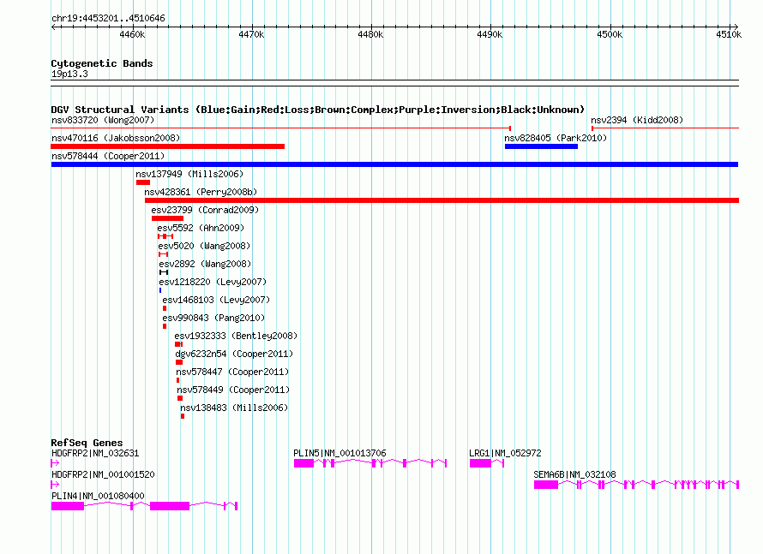Click the LRG1 gene's magenta exon block
This screenshot has height=554, width=763.
480,463
